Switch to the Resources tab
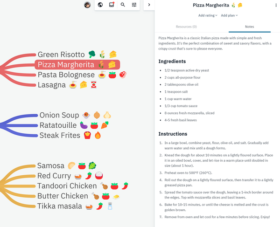Screen dimensions: 280x227 [186, 27]
